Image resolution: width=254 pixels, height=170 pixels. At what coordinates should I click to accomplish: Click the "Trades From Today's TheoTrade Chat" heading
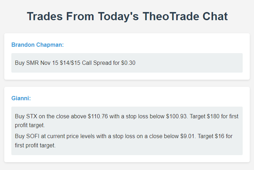[127, 16]
